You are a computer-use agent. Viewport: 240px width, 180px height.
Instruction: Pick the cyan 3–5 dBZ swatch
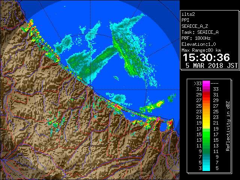tap(206, 168)
